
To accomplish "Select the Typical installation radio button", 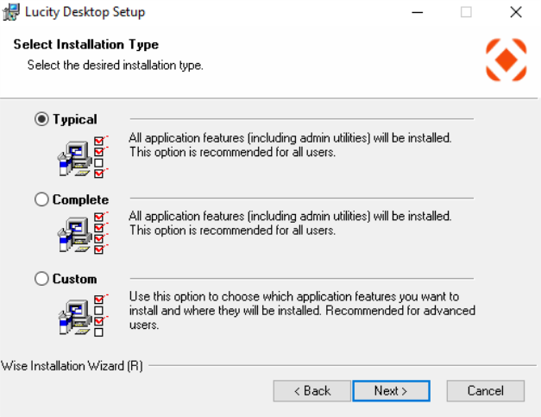I will pyautogui.click(x=41, y=120).
